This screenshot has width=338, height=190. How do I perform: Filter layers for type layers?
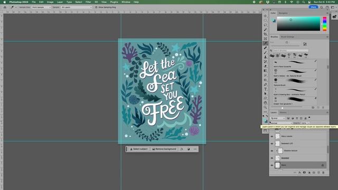[x=297, y=118]
